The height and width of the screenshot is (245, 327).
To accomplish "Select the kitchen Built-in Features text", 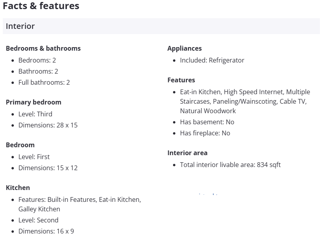I will (x=72, y=199).
